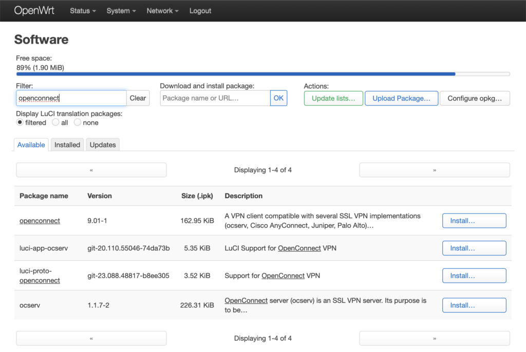Focus the Package name or URL field

coord(215,98)
